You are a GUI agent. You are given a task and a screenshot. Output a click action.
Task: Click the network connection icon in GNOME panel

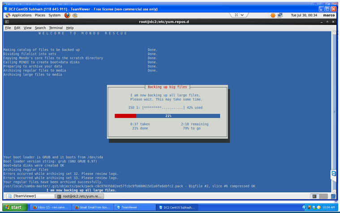[x=280, y=15]
